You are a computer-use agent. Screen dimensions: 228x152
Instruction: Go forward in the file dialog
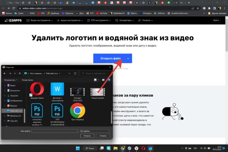[10, 74]
